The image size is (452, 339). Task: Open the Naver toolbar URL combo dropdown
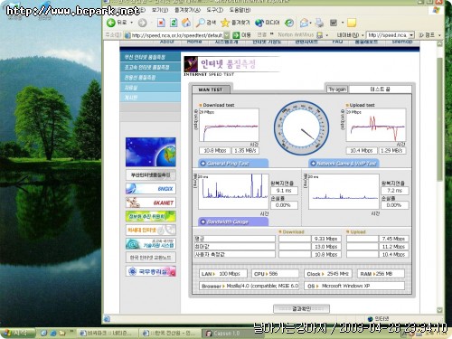coord(412,35)
